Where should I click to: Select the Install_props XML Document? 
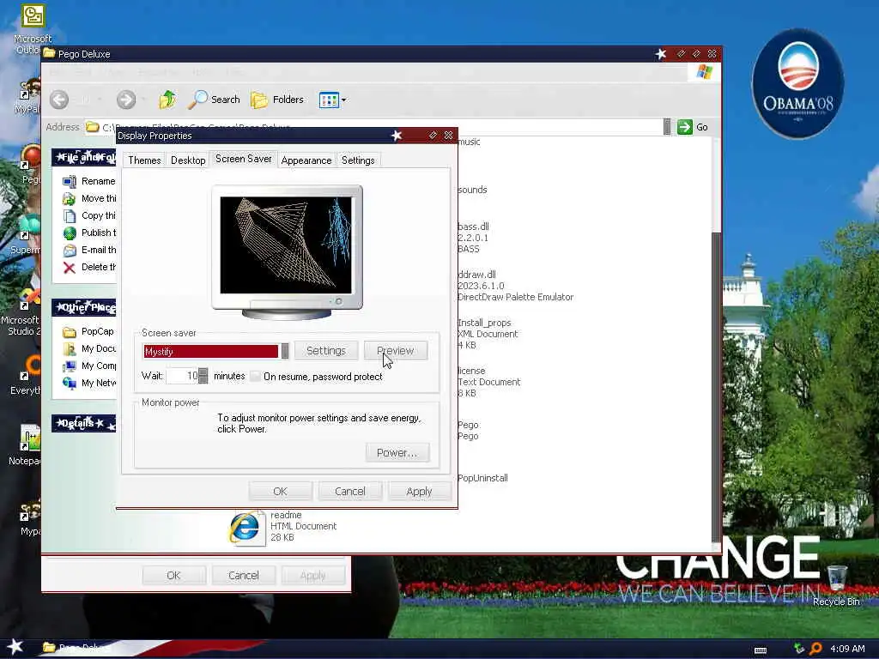coord(488,334)
